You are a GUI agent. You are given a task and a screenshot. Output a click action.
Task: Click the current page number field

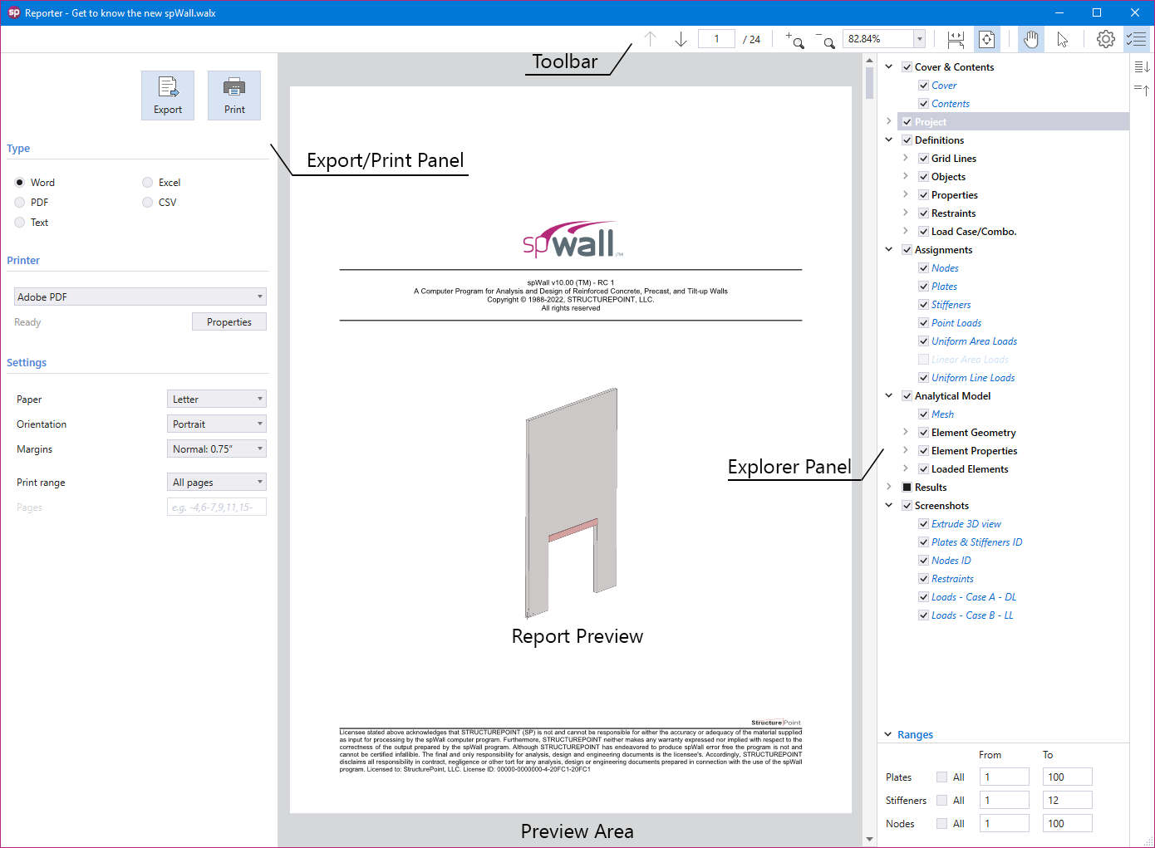pos(716,39)
